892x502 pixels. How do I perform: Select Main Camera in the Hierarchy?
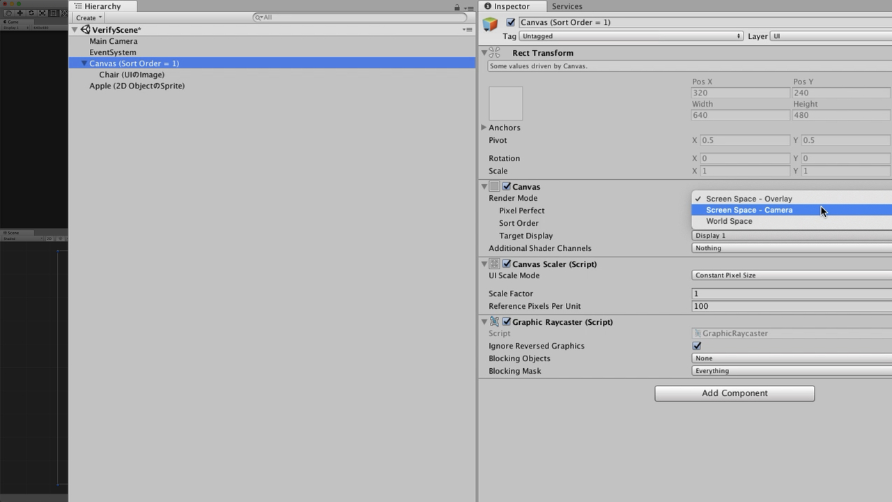pyautogui.click(x=114, y=41)
